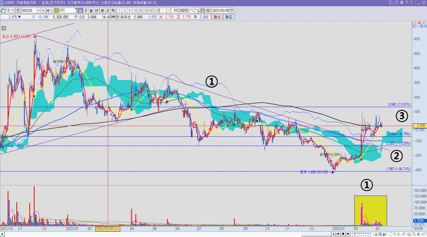Viewport: 427px width, 237px height.
Task: Select the 주 weekly period toggle
Action: (x=86, y=10)
